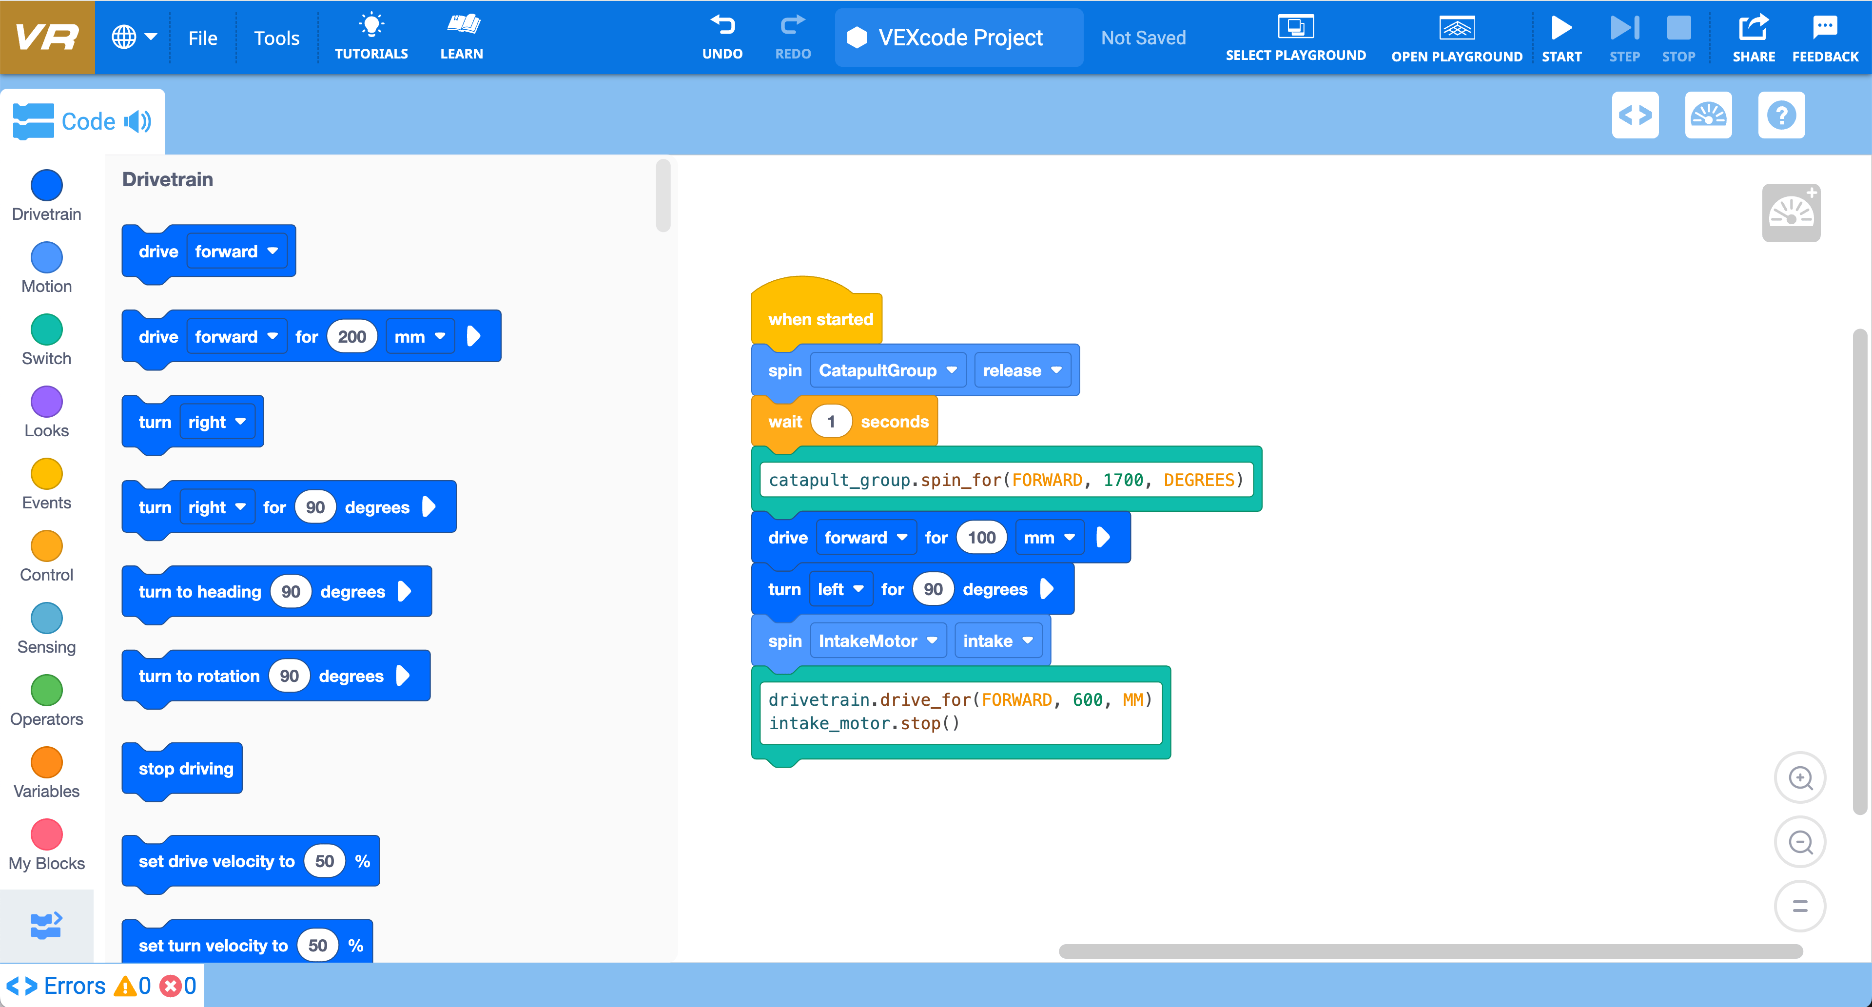Open the code viewer brackets icon
1872x1007 pixels.
tap(1635, 115)
